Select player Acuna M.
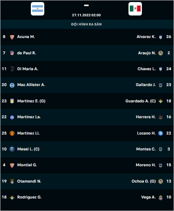Viewport: 174px width, 211px height. (26, 37)
